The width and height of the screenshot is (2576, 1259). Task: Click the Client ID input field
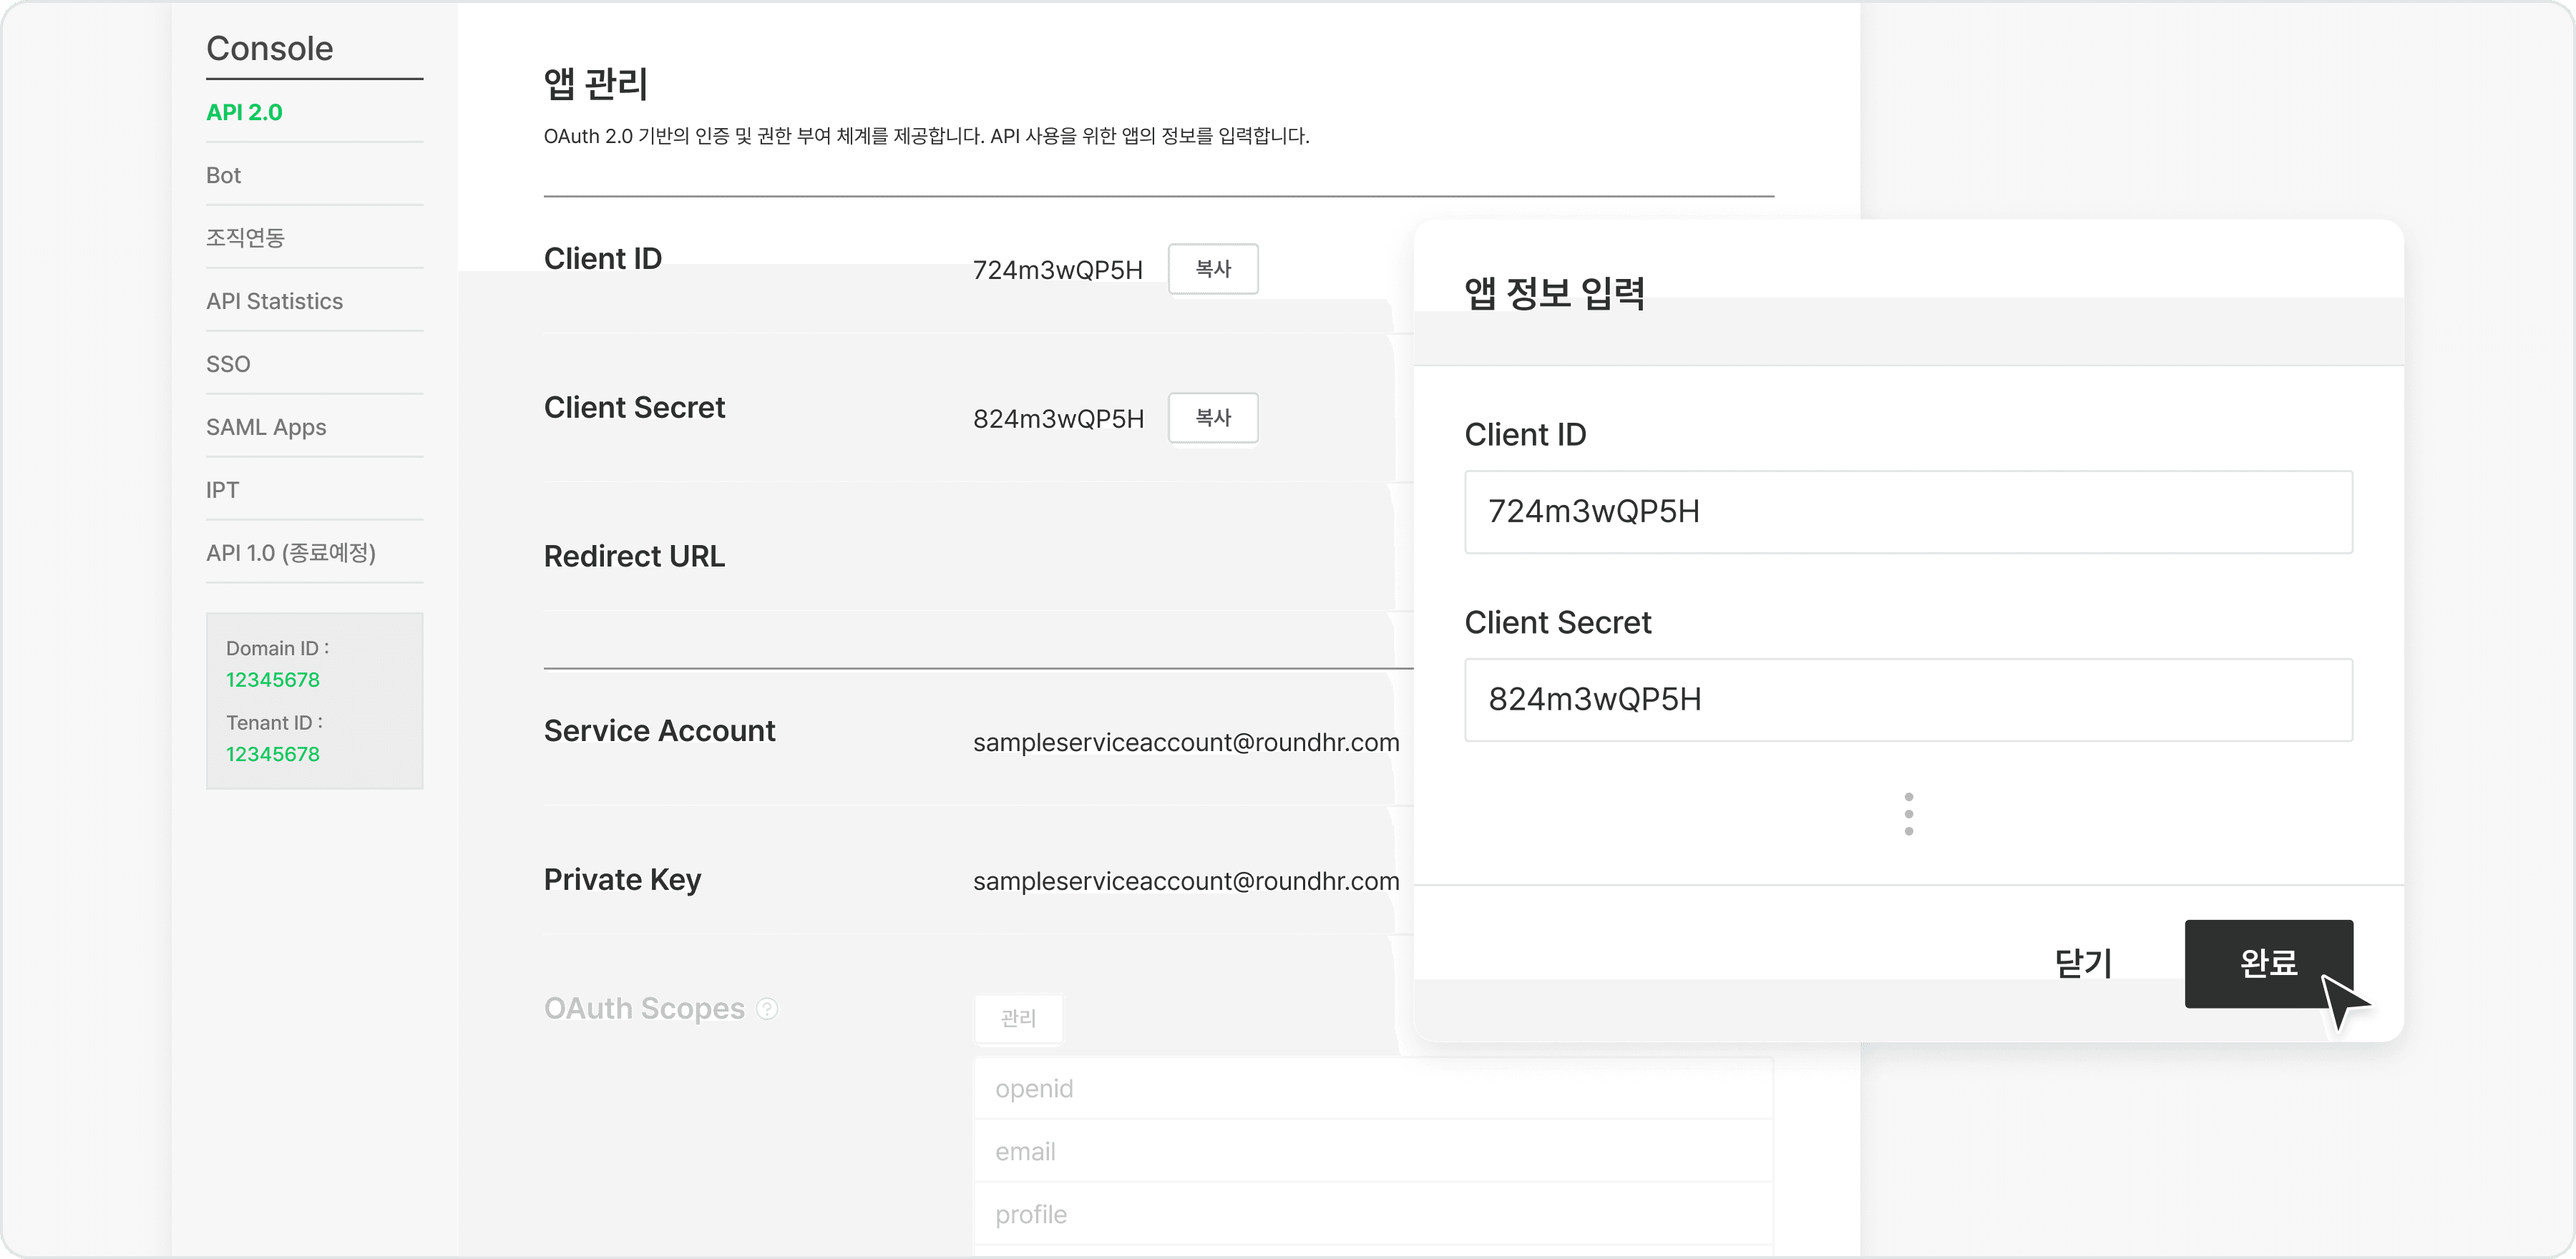(1908, 512)
